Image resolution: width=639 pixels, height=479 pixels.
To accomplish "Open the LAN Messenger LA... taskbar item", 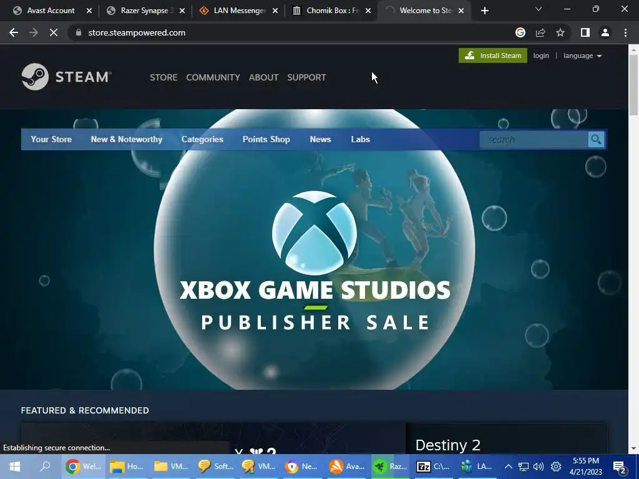I will pyautogui.click(x=477, y=467).
